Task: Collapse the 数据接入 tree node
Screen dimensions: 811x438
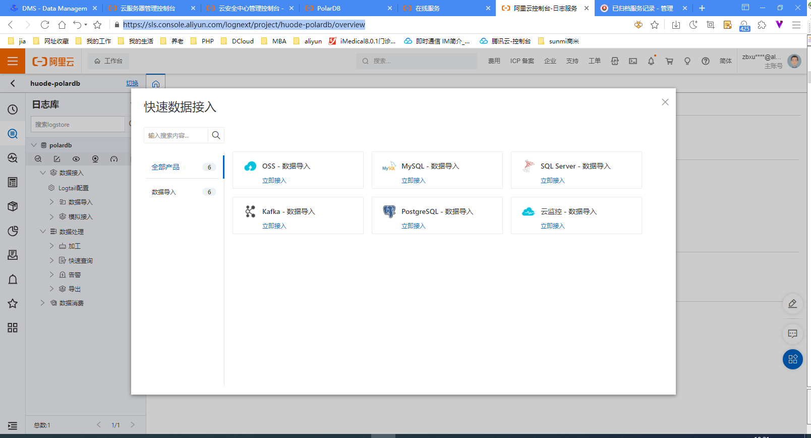Action: [43, 173]
